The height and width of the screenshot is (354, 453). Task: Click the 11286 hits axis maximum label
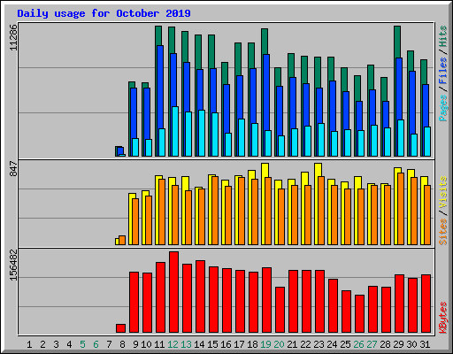point(13,37)
